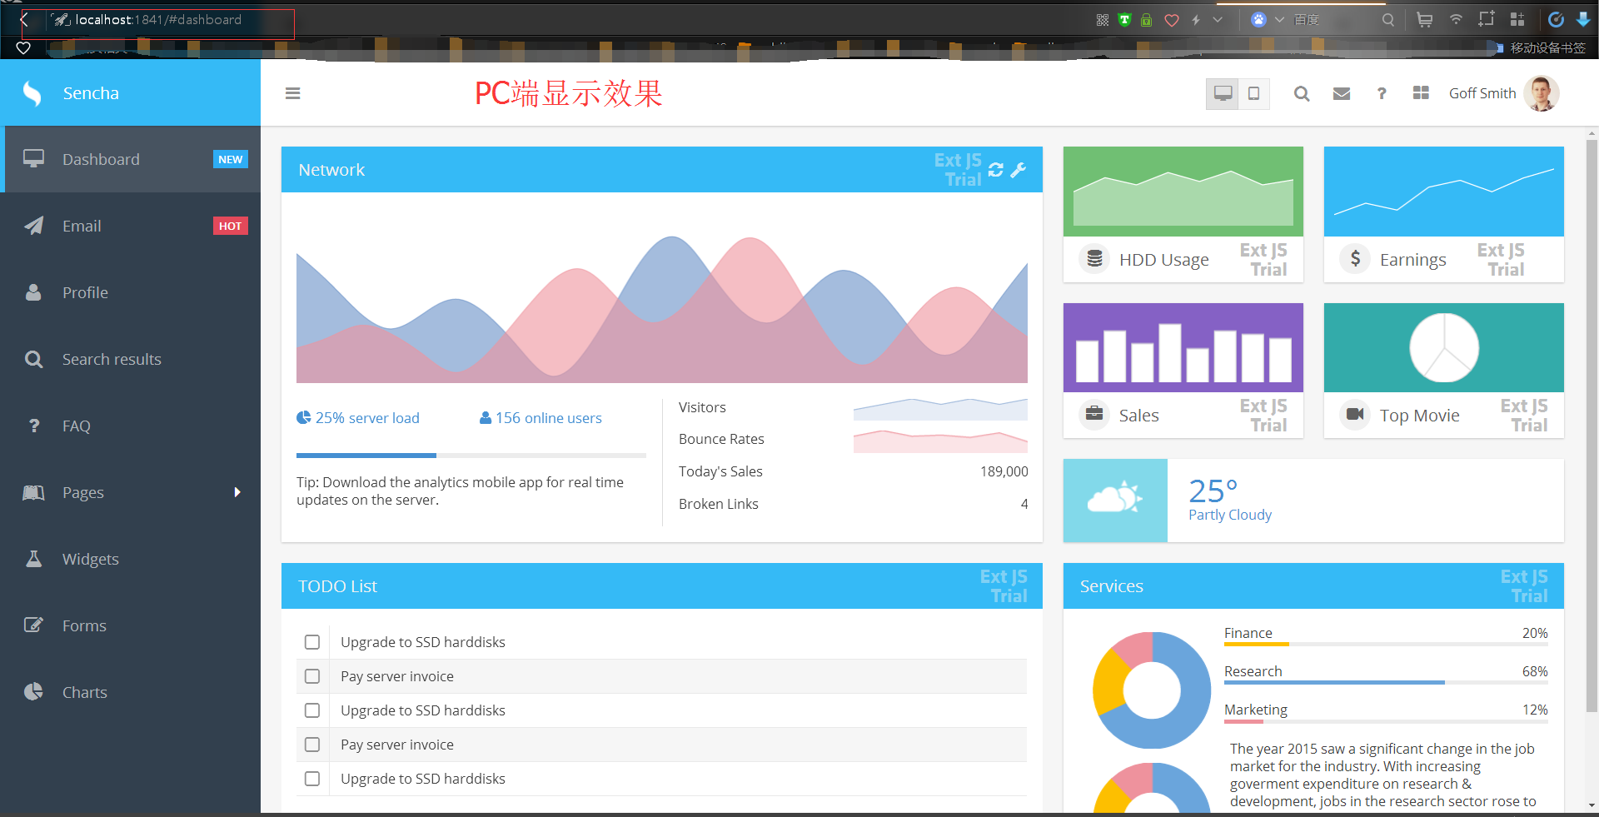
Task: Switch to desktop view mode
Action: click(1223, 93)
